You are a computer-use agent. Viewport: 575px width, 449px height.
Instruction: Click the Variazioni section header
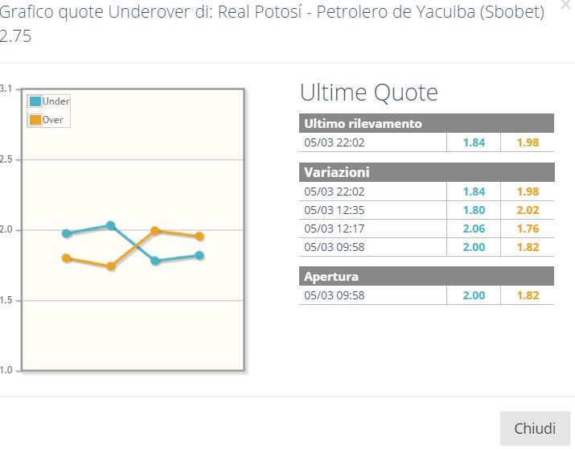pyautogui.click(x=426, y=172)
